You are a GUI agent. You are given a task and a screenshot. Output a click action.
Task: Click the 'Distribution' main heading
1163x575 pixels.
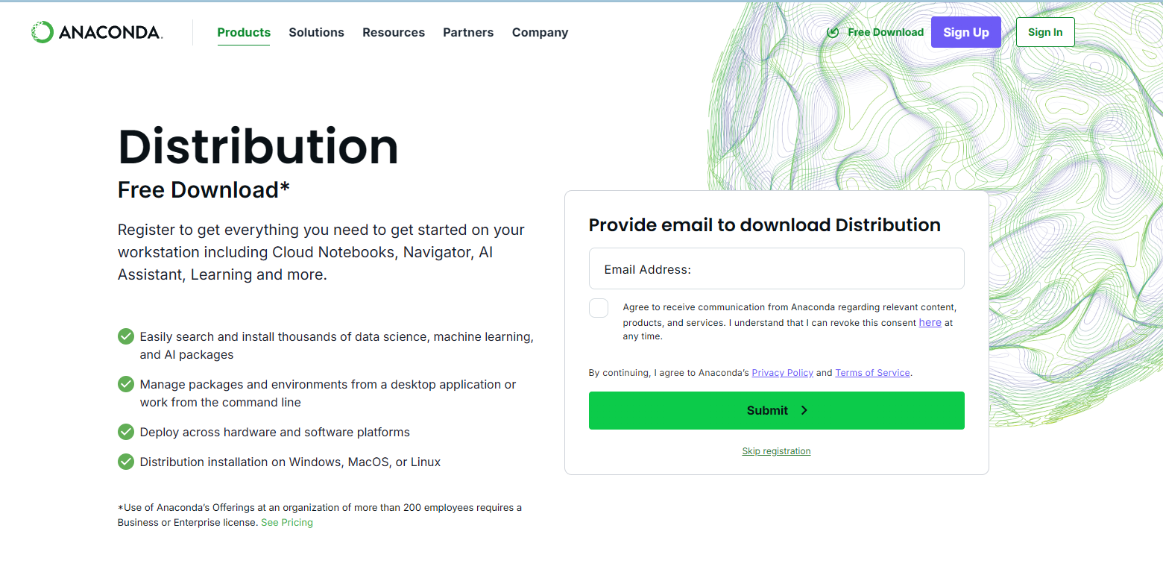click(258, 147)
